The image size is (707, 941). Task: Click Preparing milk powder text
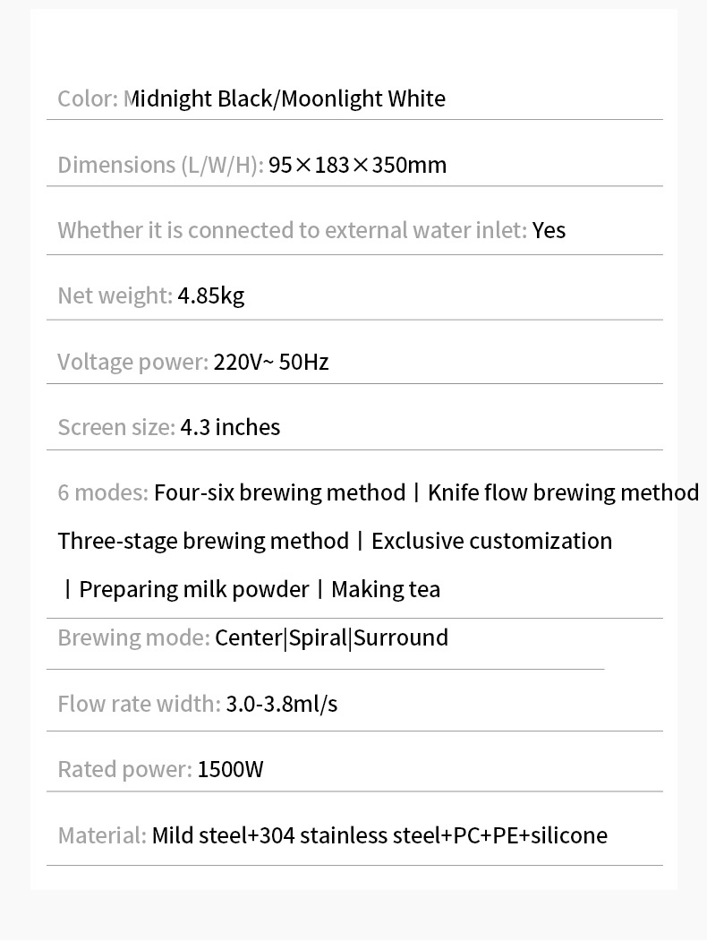(194, 590)
